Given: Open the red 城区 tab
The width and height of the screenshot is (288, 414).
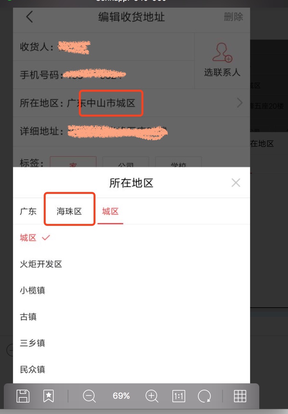Looking at the screenshot, I should (110, 211).
